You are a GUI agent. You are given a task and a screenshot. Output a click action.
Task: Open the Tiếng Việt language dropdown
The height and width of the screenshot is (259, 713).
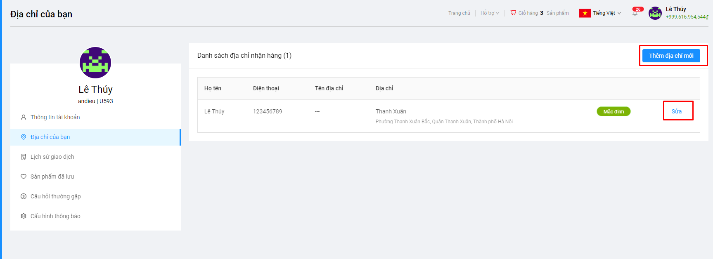(606, 13)
